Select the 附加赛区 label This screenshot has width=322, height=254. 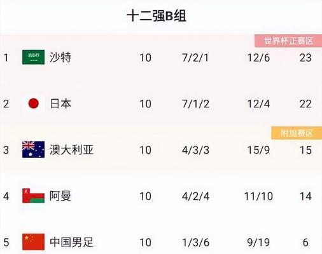(x=297, y=133)
